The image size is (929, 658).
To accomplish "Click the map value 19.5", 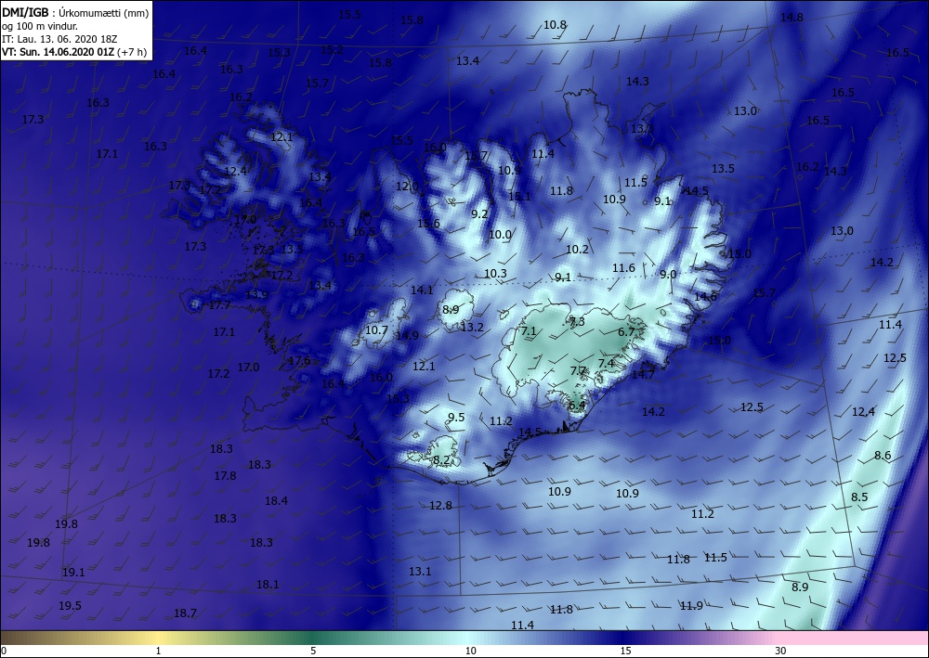I will tap(70, 606).
